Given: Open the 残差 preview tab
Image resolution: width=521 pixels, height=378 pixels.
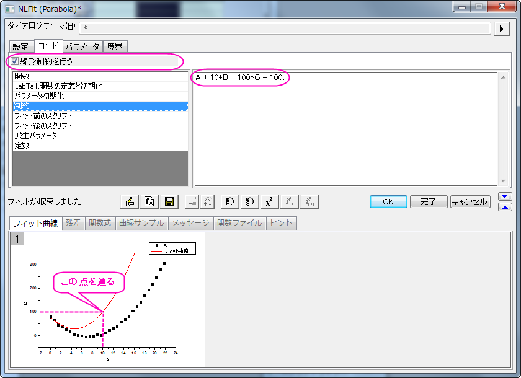Looking at the screenshot, I should tap(73, 223).
